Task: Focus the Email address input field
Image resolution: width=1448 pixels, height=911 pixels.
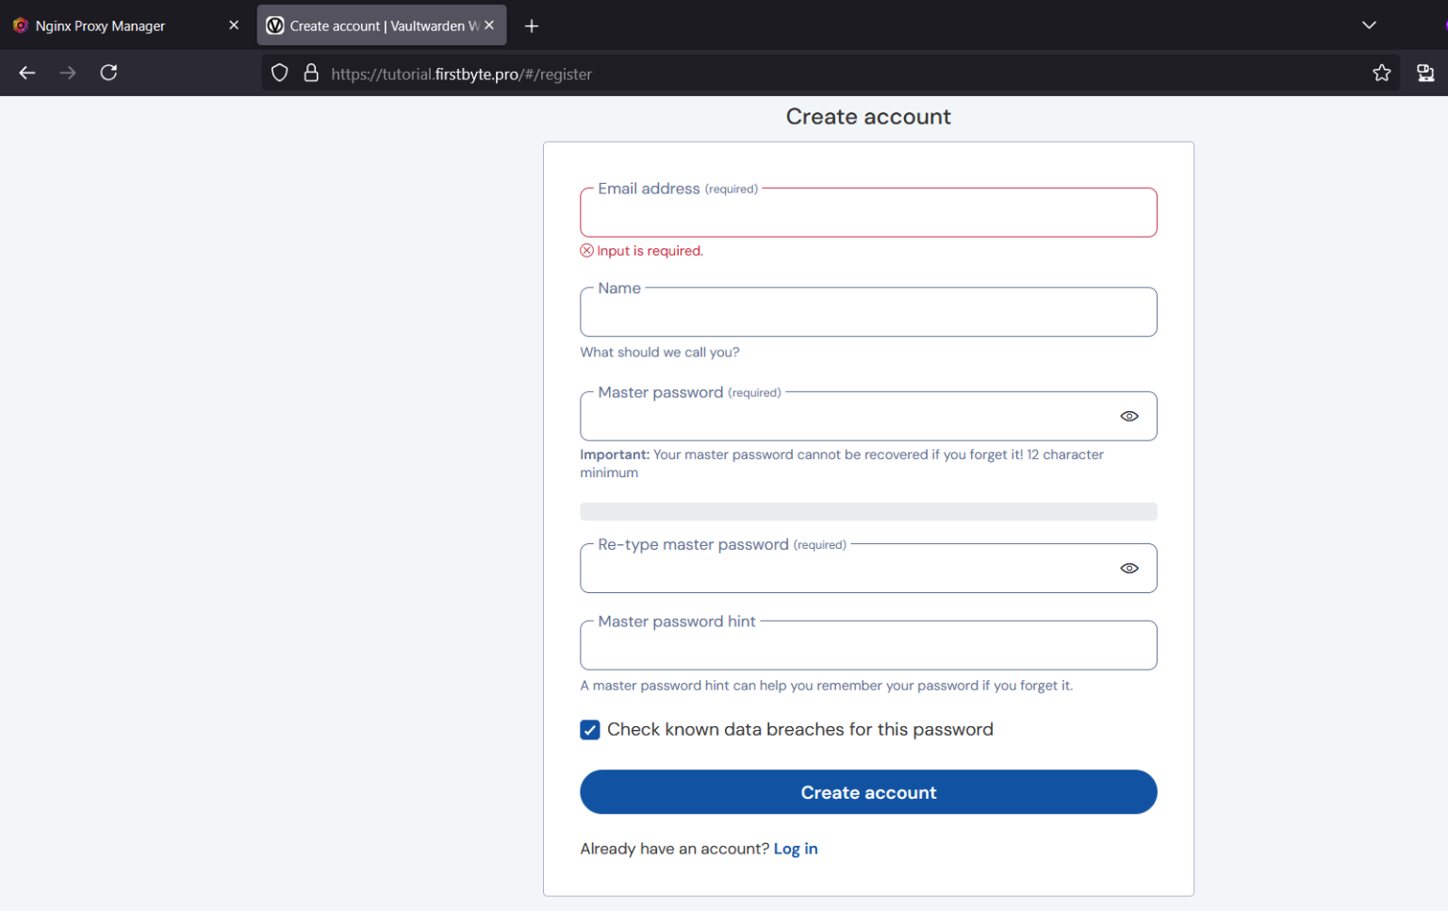Action: [868, 212]
